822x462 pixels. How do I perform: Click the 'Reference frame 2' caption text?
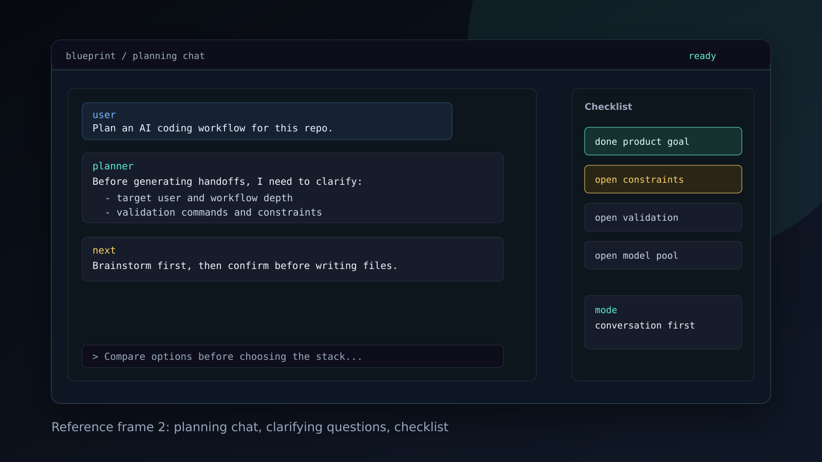250,427
